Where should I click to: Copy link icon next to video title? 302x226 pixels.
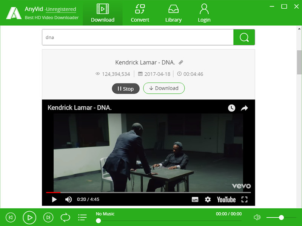(x=181, y=62)
